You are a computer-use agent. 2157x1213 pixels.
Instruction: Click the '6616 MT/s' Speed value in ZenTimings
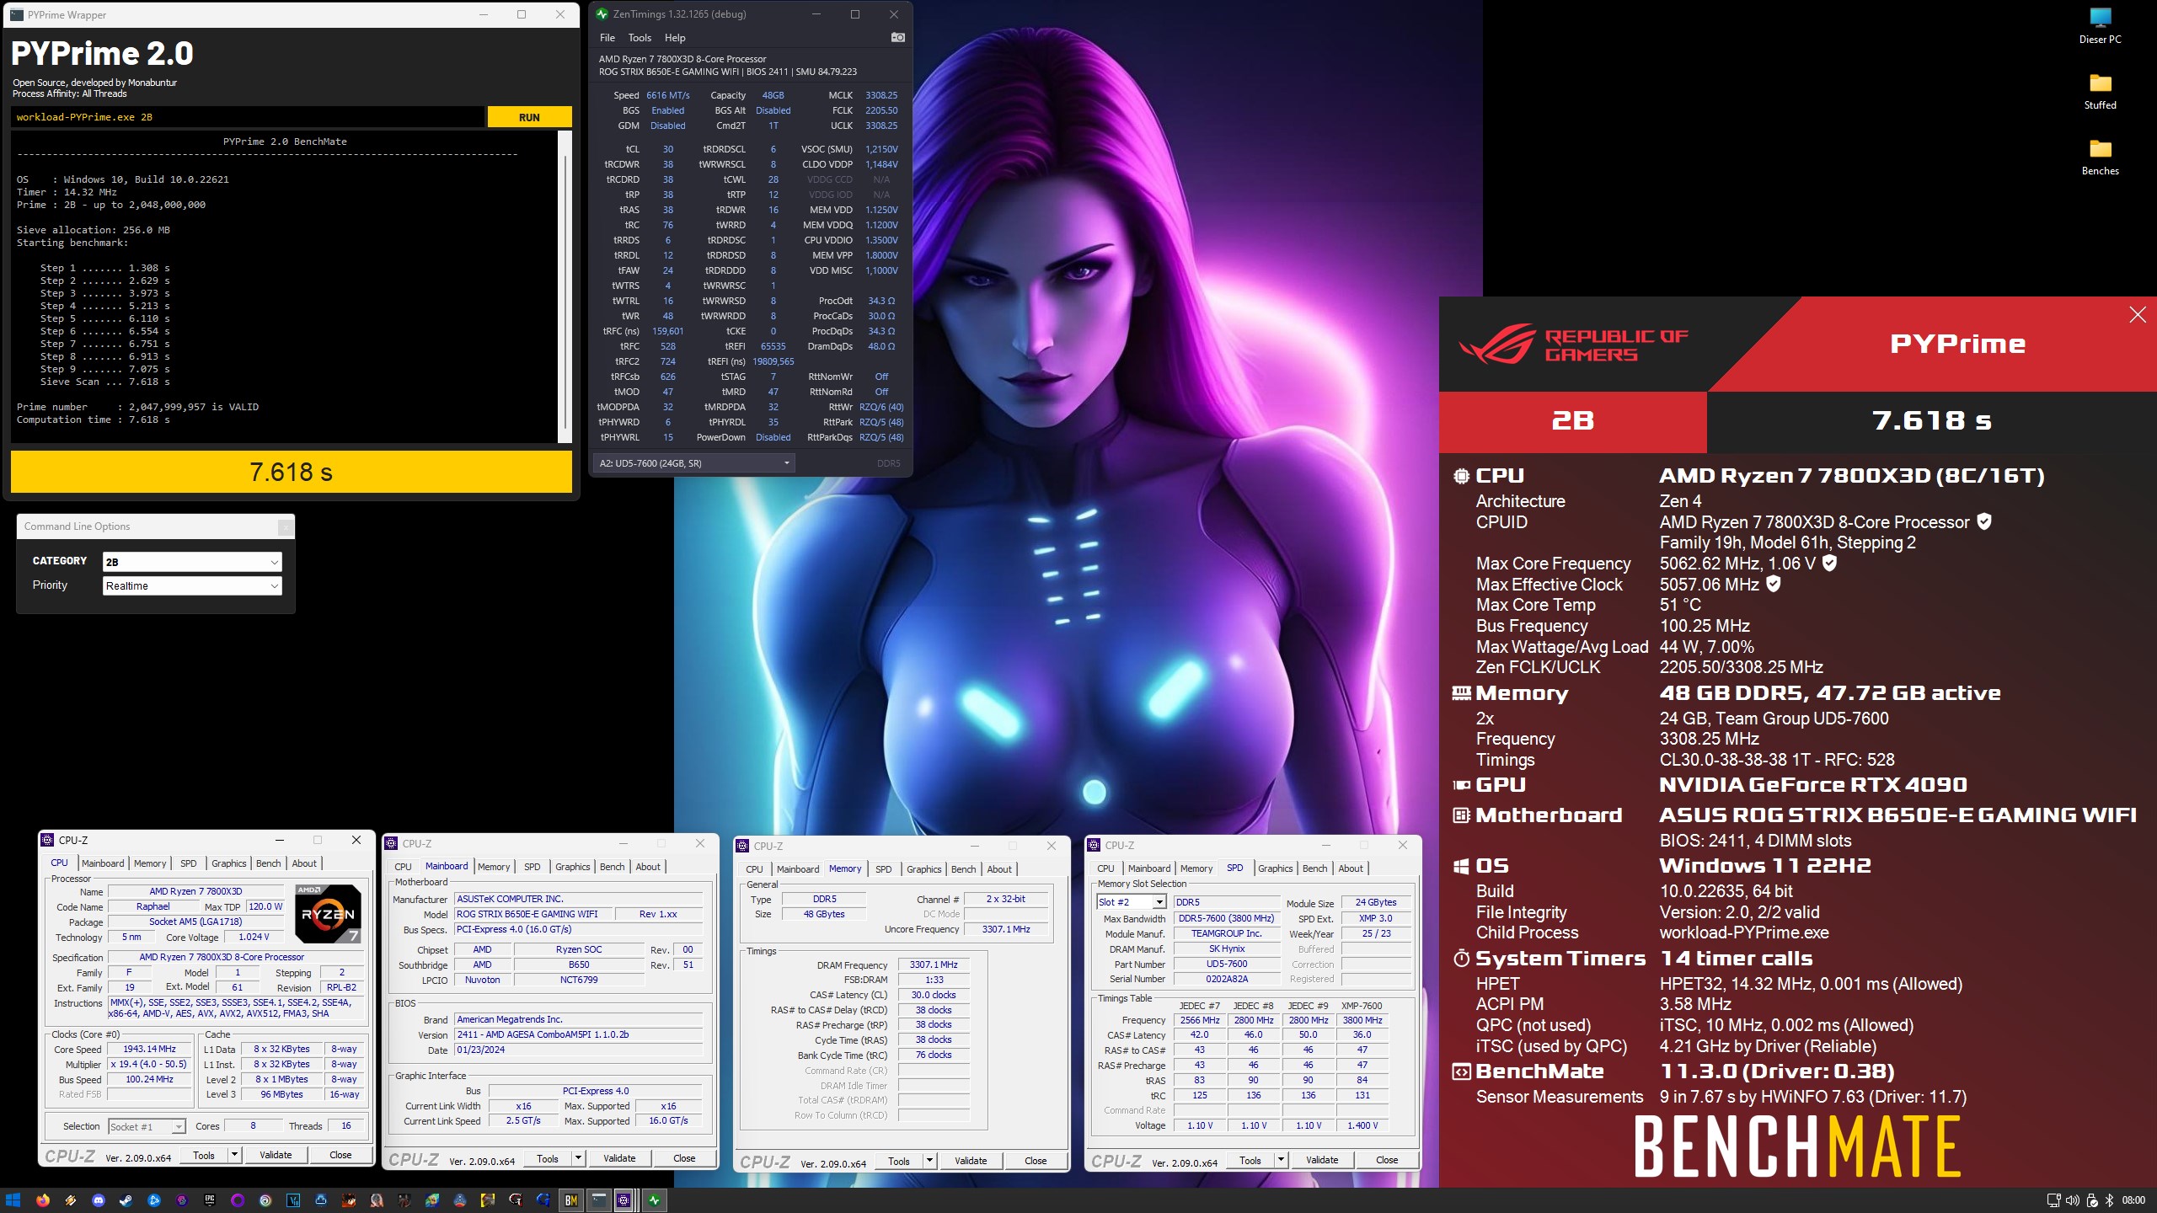coord(668,95)
